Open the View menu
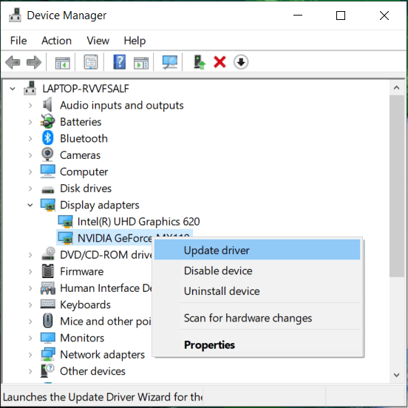This screenshot has height=408, width=408. point(98,41)
